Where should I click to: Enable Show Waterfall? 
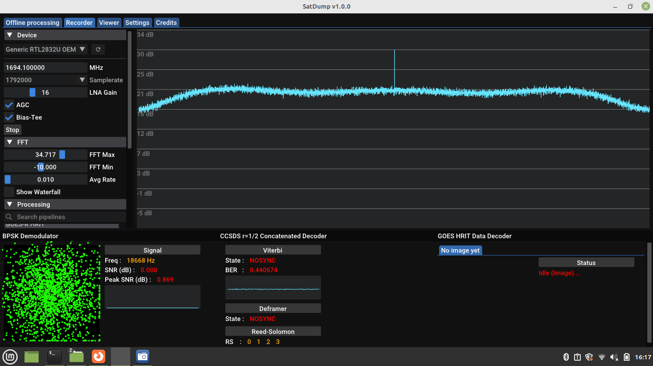[8, 192]
